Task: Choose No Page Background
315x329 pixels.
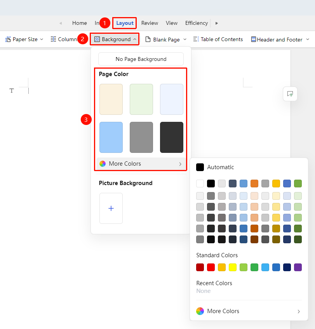Action: (141, 59)
